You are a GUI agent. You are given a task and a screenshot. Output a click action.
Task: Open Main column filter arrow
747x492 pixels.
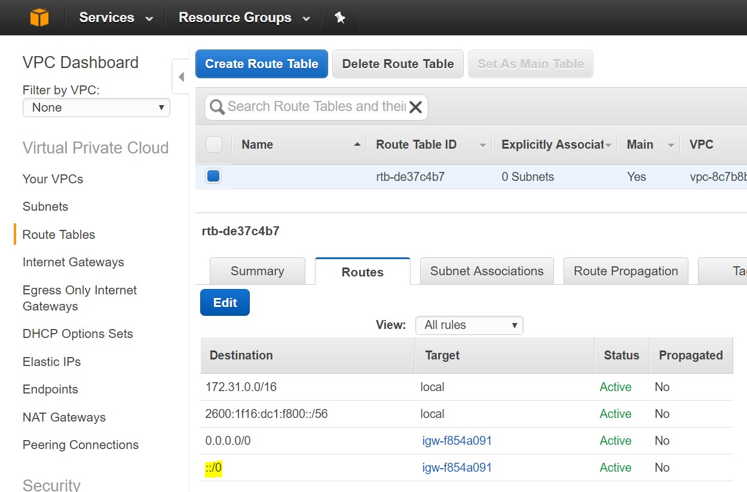[x=671, y=145]
